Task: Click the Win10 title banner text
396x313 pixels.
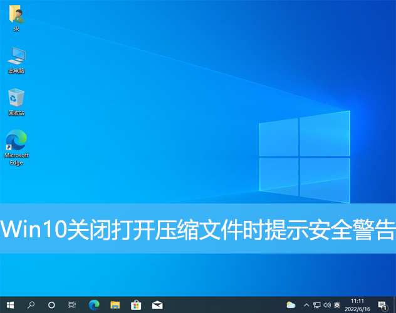Action: [198, 229]
